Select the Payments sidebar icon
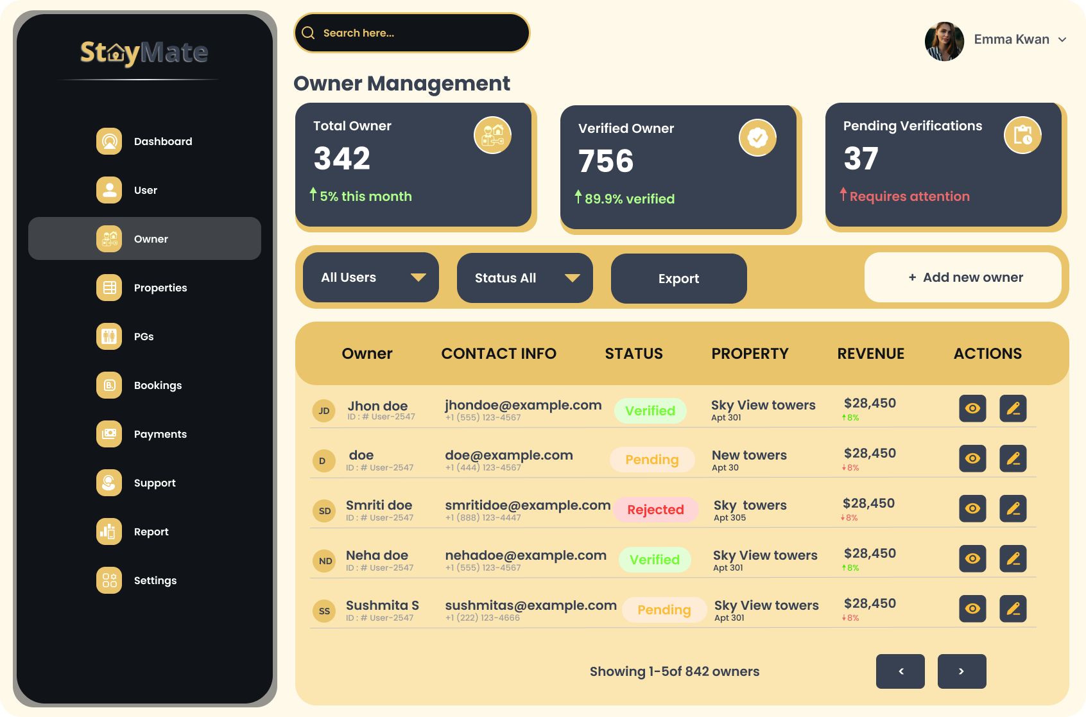1086x717 pixels. click(x=109, y=434)
